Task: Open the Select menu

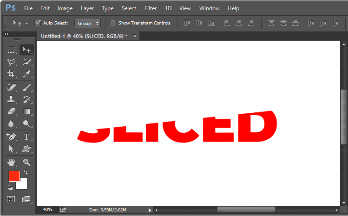Action: coord(129,8)
